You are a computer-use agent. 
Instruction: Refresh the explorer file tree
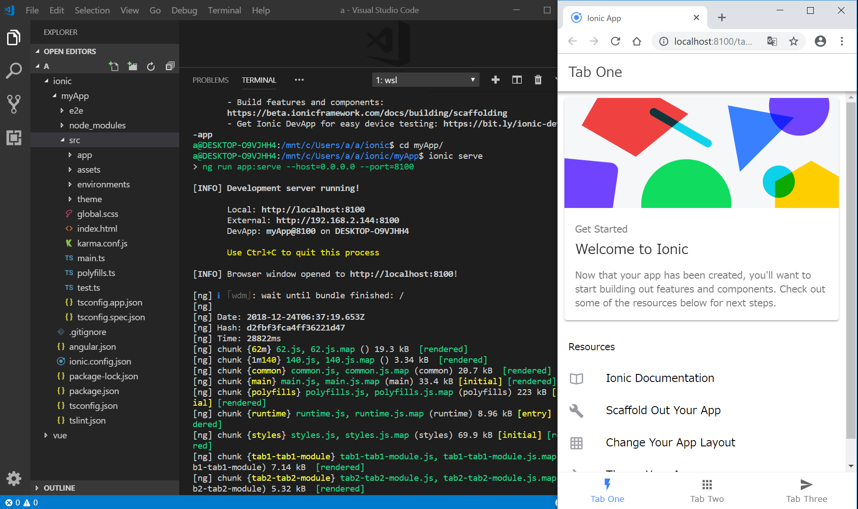click(151, 66)
